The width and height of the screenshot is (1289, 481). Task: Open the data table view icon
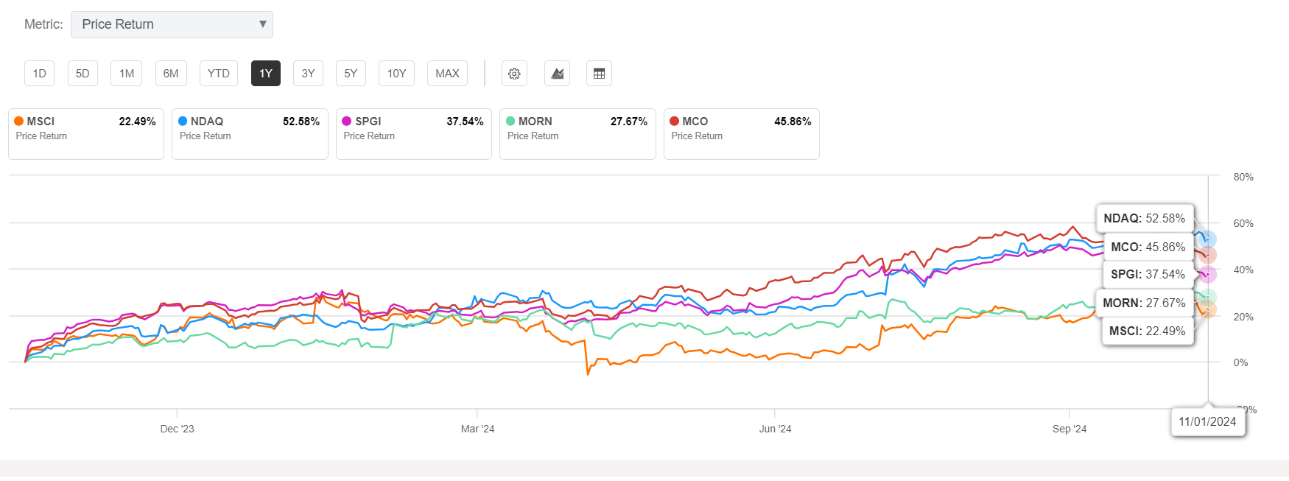(599, 74)
